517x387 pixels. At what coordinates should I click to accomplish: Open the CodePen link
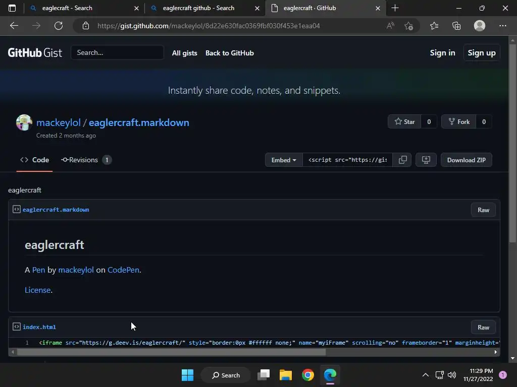point(123,270)
